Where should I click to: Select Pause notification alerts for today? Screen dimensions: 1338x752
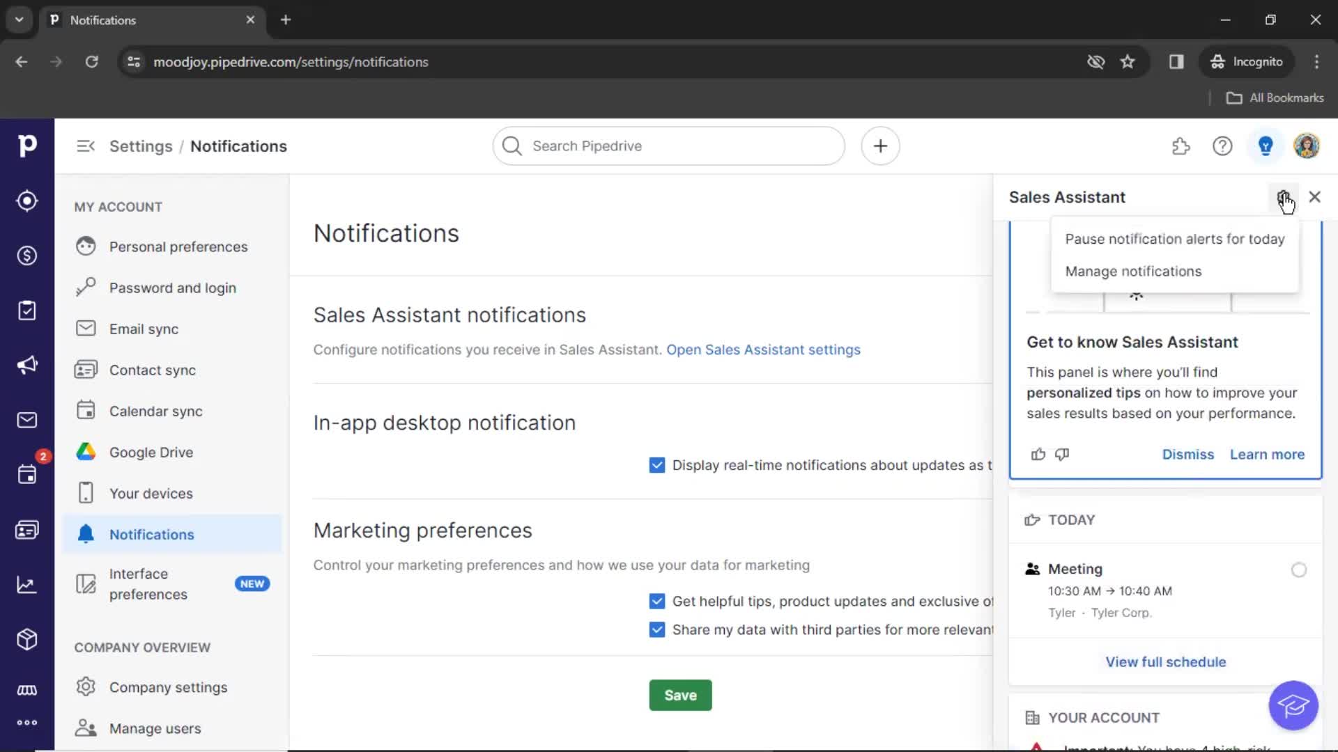[1174, 239]
